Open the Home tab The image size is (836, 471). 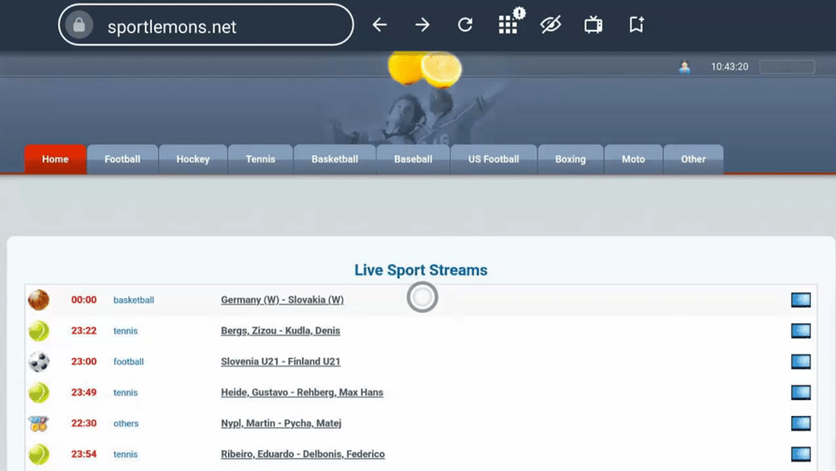pos(55,159)
